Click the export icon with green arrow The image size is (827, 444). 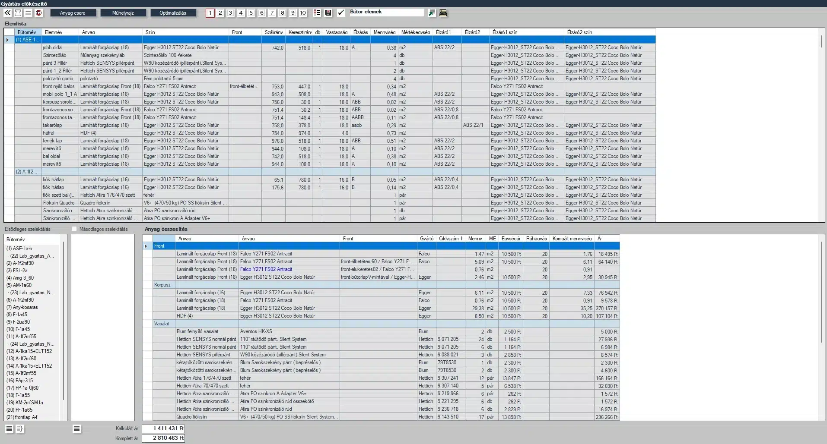click(432, 13)
